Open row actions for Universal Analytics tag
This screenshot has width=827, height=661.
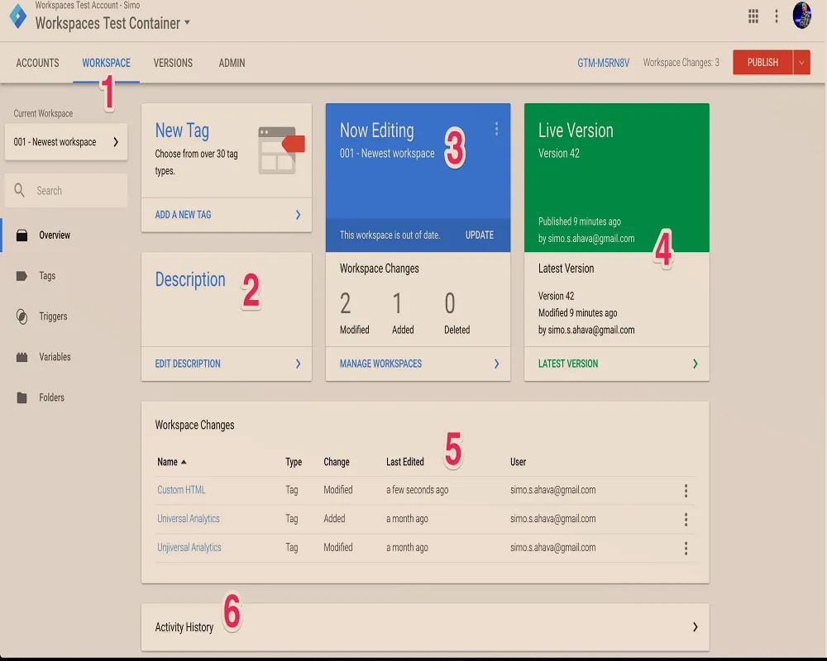coord(686,520)
